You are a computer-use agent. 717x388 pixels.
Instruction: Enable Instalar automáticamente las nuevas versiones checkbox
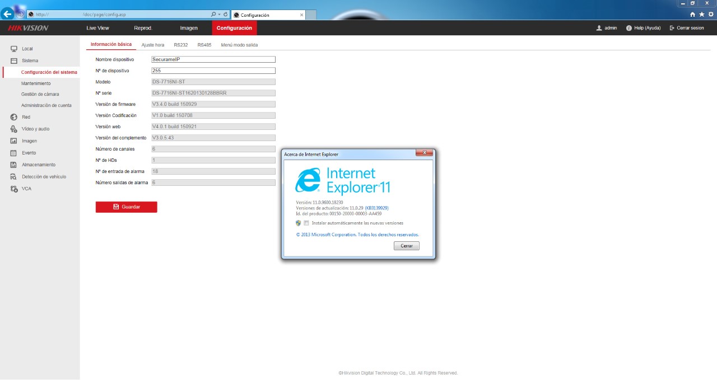306,223
